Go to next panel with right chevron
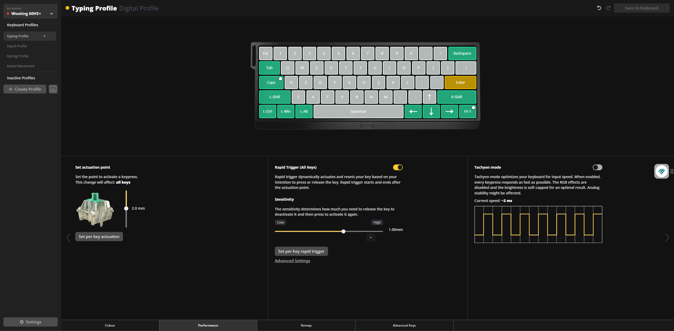The image size is (674, 331). coord(667,238)
